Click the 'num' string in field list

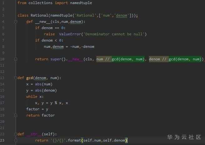(106, 15)
